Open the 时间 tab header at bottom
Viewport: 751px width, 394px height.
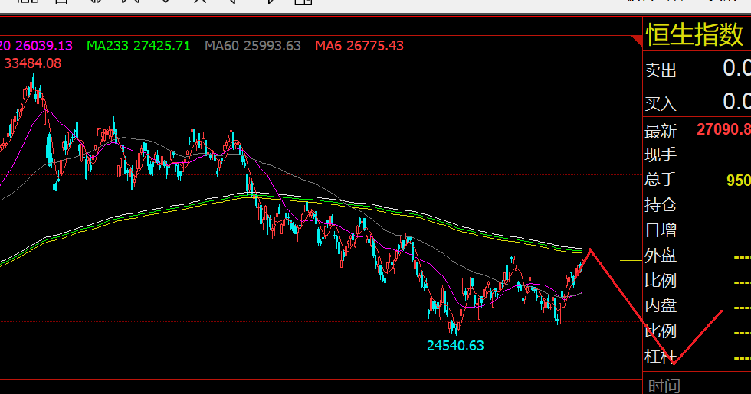(x=664, y=386)
